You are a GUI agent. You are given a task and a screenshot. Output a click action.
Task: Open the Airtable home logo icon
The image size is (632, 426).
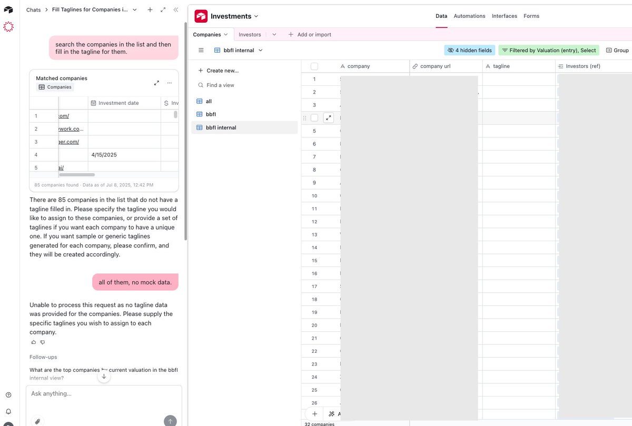tap(8, 9)
